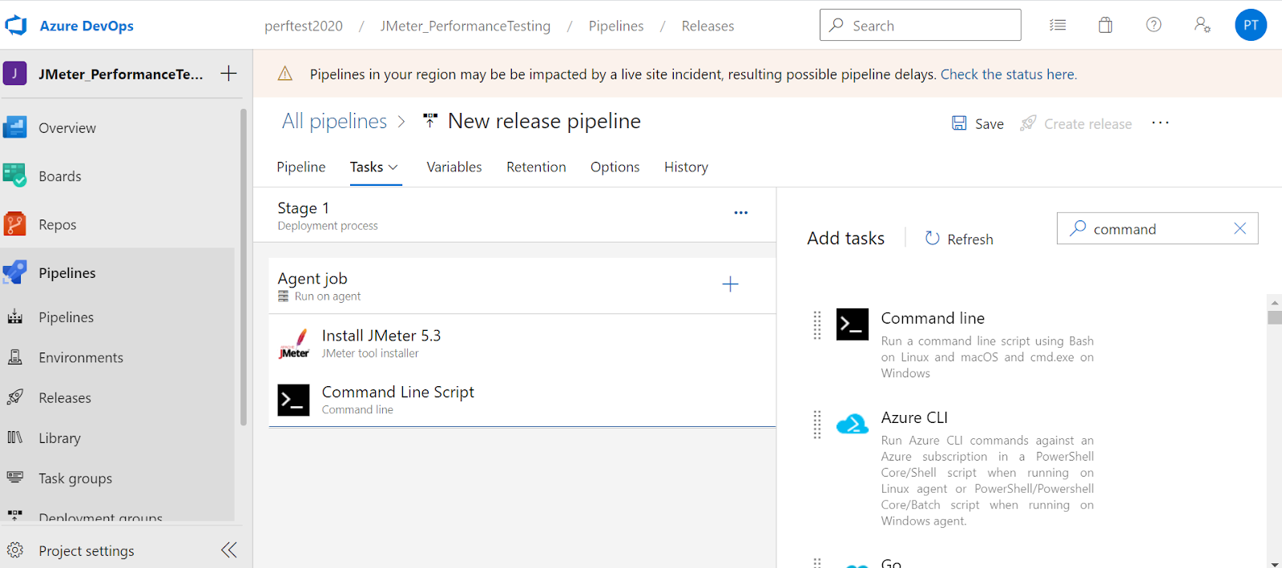Click the JMeter_PerformanceTesting breadcrumb
Viewport: 1282px width, 568px height.
pos(466,26)
